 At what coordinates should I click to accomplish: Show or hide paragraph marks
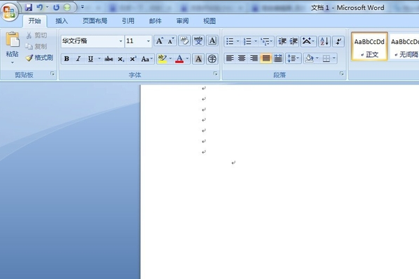tap(339, 41)
